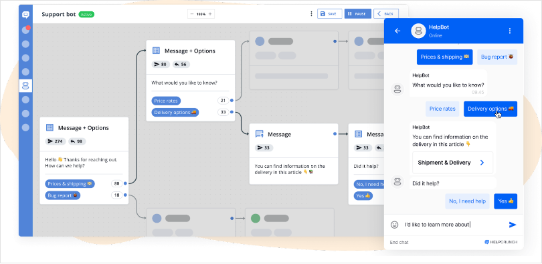Zoom in with the plus button
This screenshot has width=542, height=264.
click(x=210, y=14)
